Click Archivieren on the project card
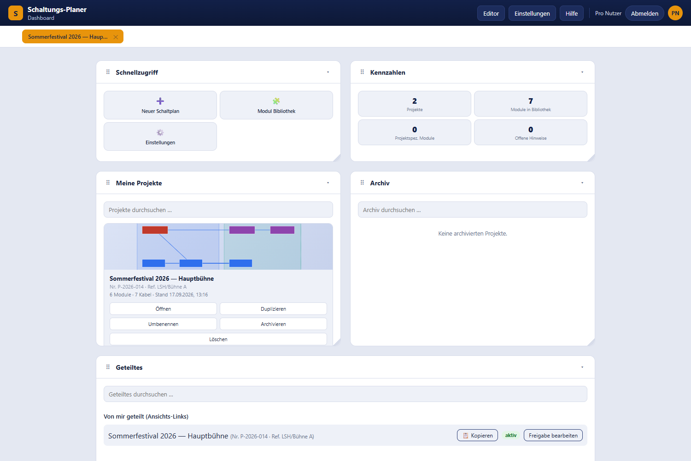Viewport: 691px width, 461px height. [273, 324]
